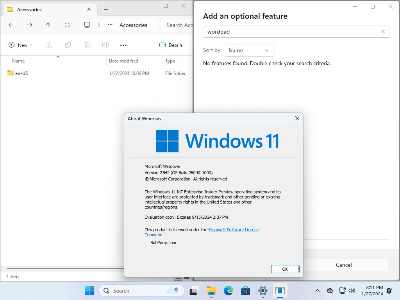Open Microsoft Store from the taskbar
The height and width of the screenshot is (300, 400).
coord(245,291)
